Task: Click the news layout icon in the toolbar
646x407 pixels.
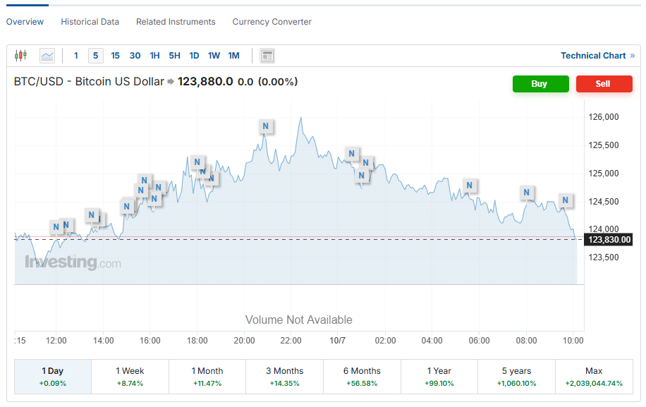Action: pyautogui.click(x=267, y=56)
